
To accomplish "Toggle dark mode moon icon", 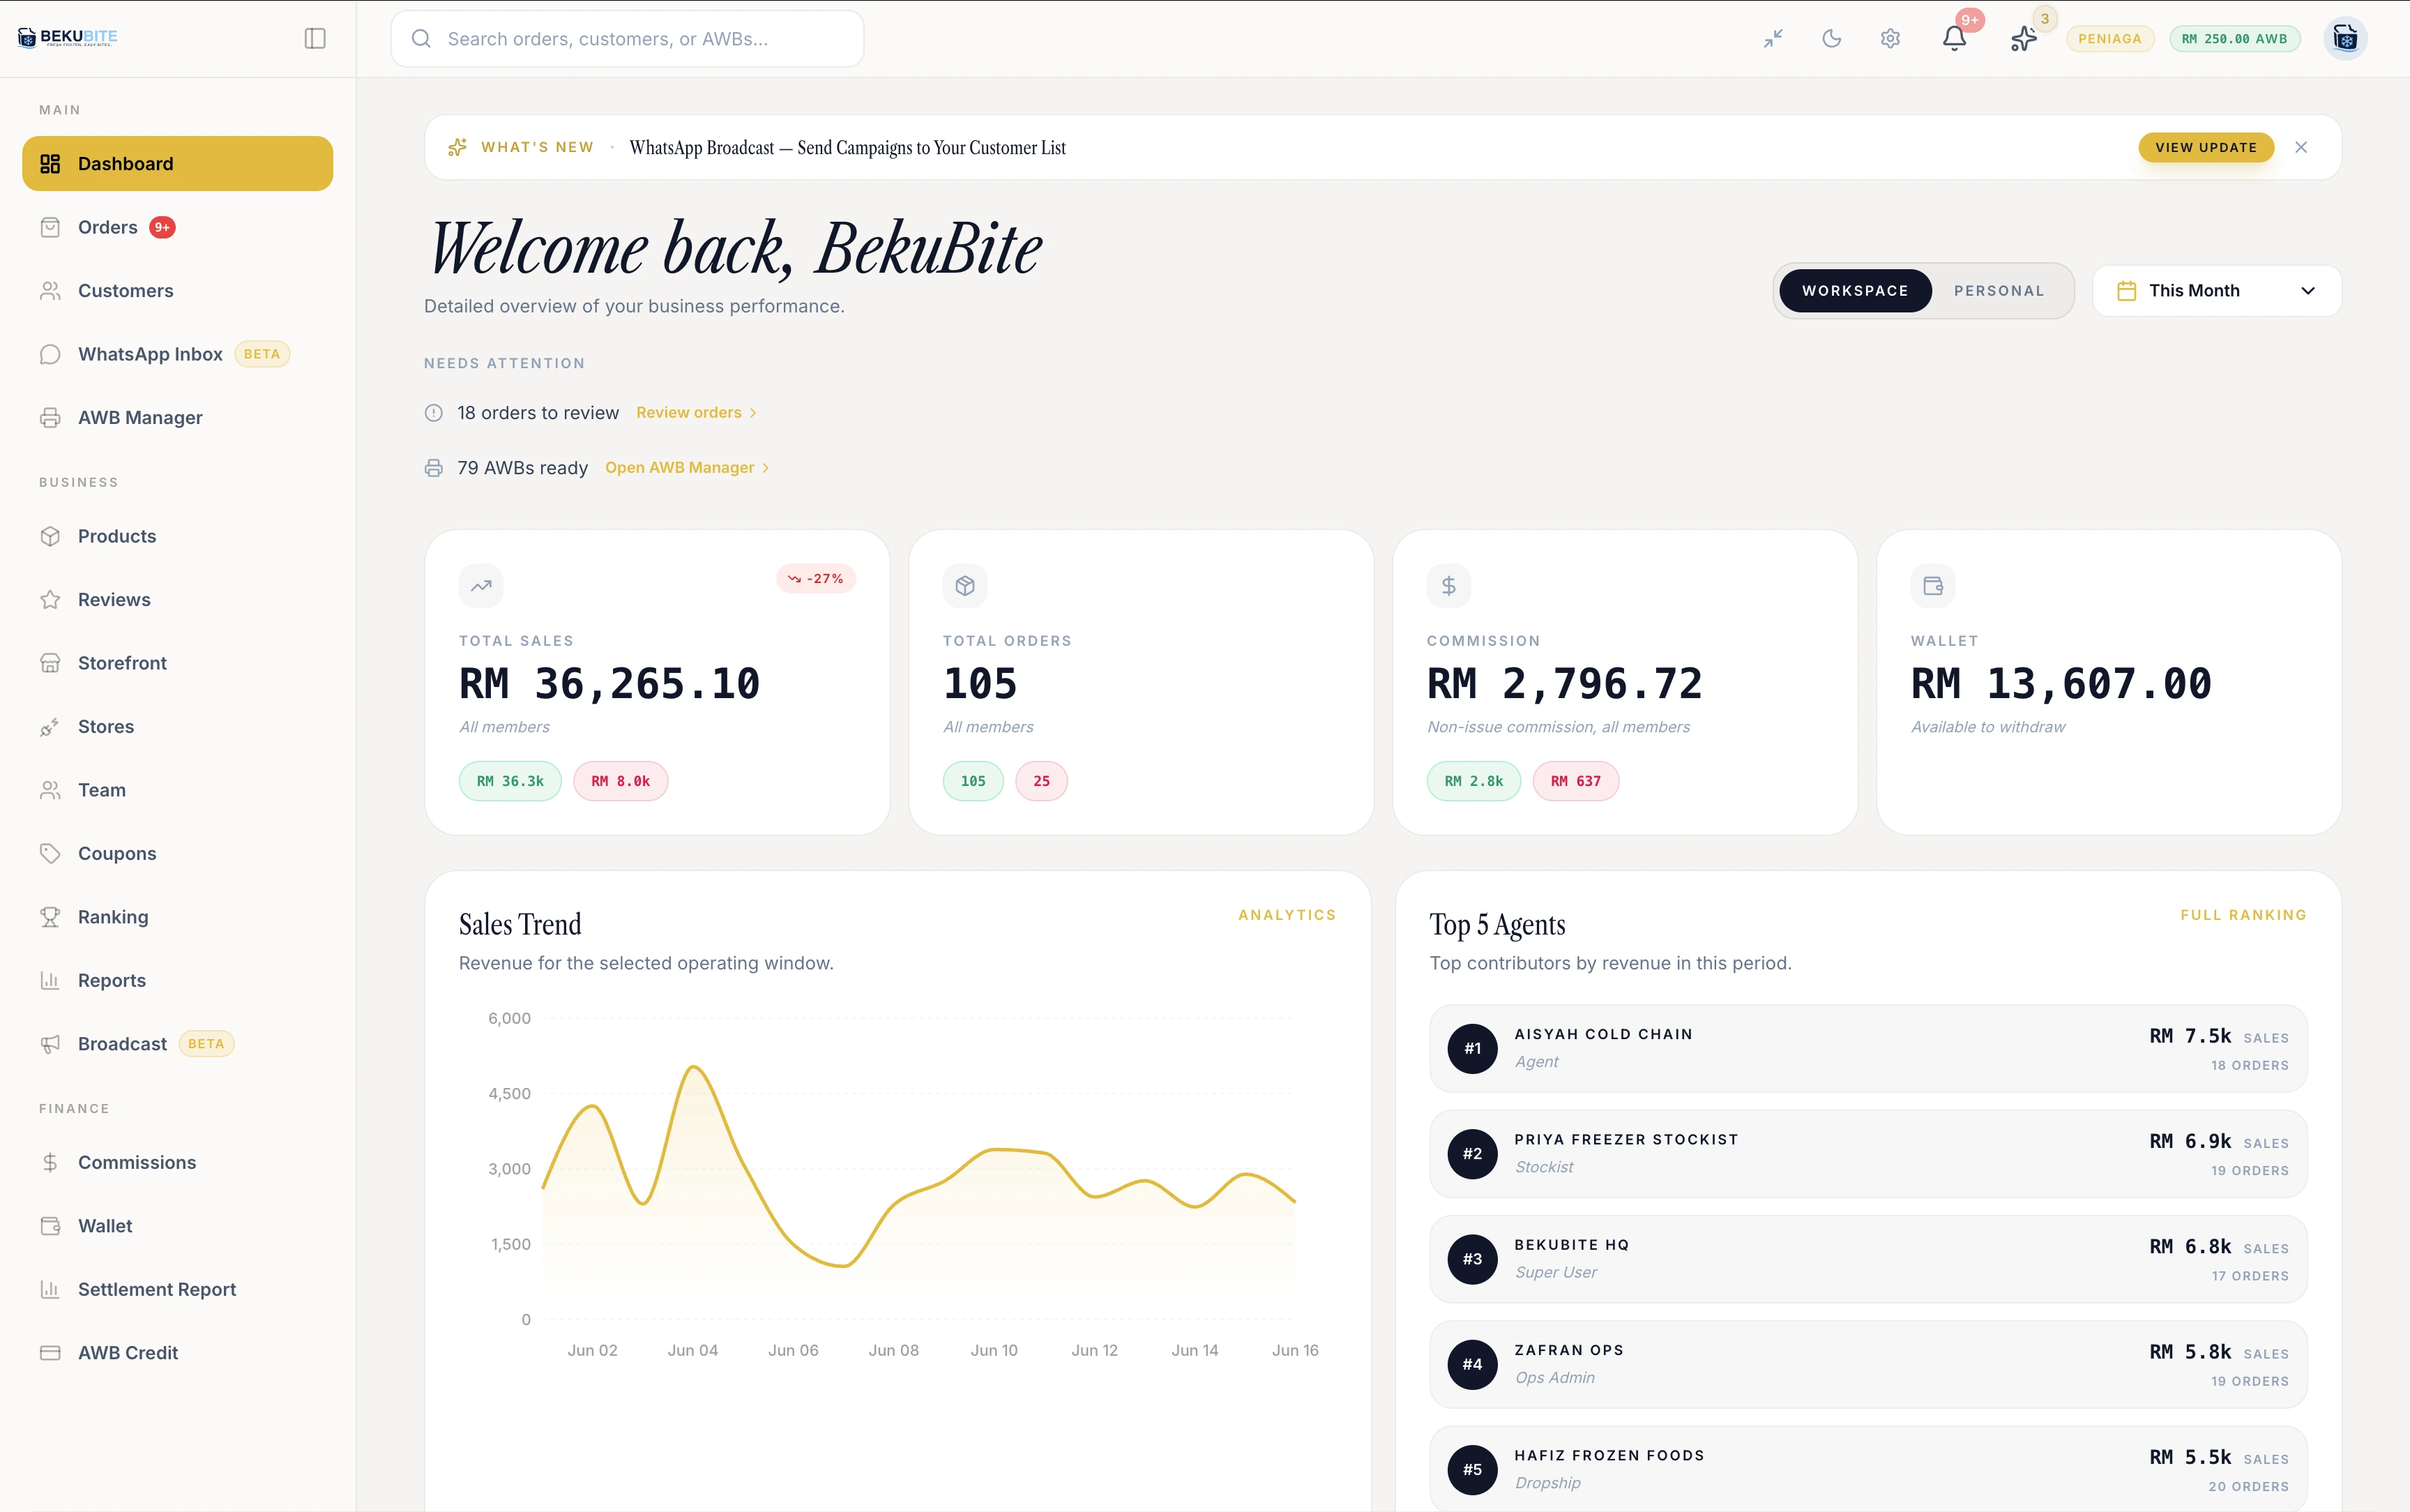I will pos(1831,38).
